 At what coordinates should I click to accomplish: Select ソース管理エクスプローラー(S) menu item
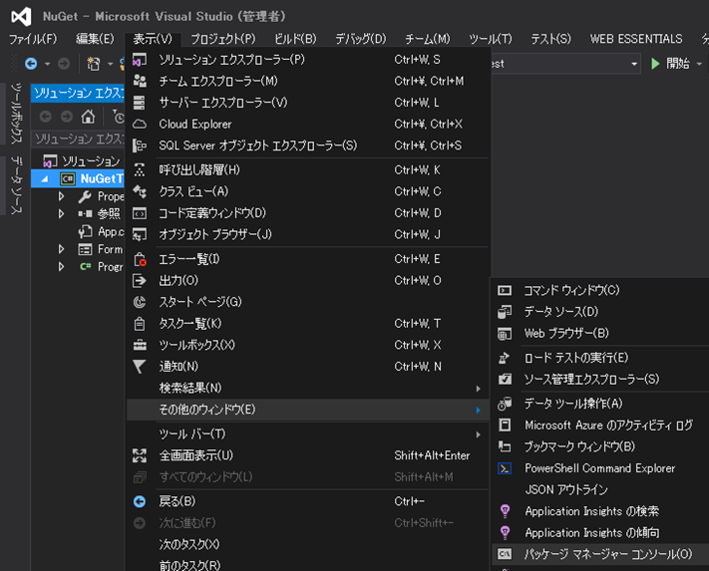tap(601, 379)
